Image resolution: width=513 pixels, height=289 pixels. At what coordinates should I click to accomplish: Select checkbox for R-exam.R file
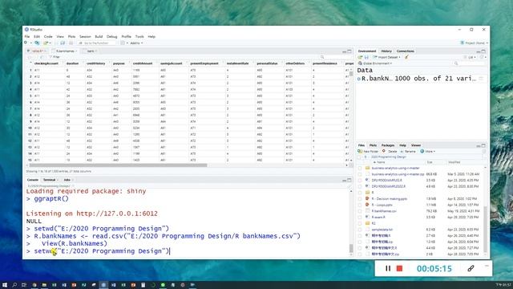pos(360,218)
